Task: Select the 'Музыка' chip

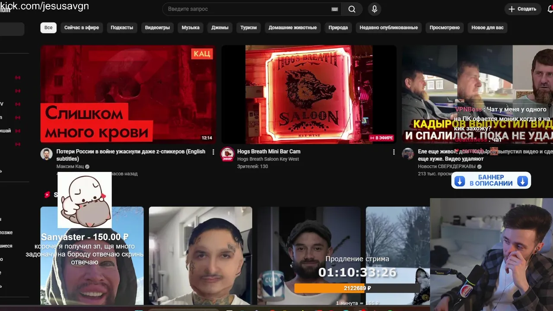Action: click(191, 28)
